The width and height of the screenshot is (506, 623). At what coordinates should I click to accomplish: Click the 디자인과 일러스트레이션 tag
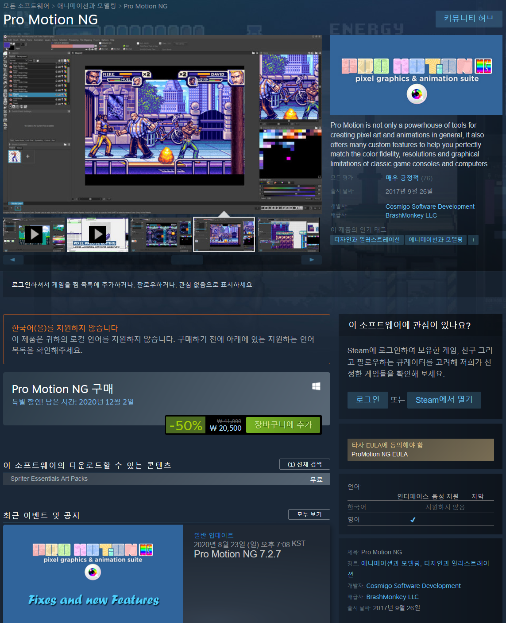[x=367, y=240]
